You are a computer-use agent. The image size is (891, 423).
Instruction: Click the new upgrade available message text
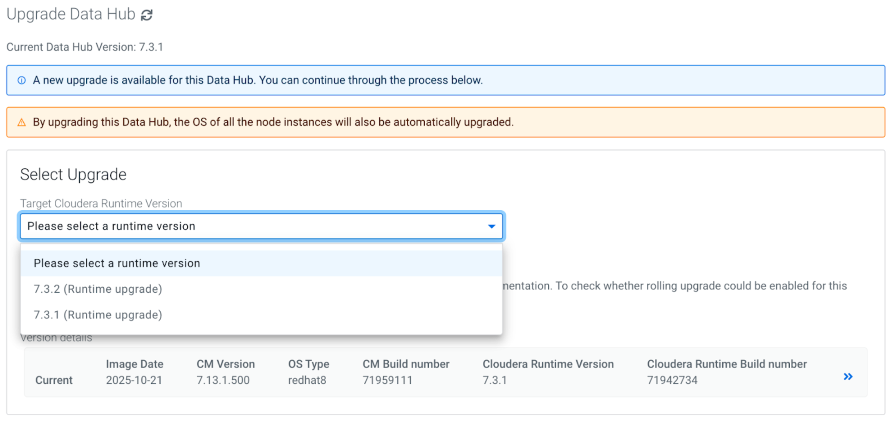click(x=258, y=80)
